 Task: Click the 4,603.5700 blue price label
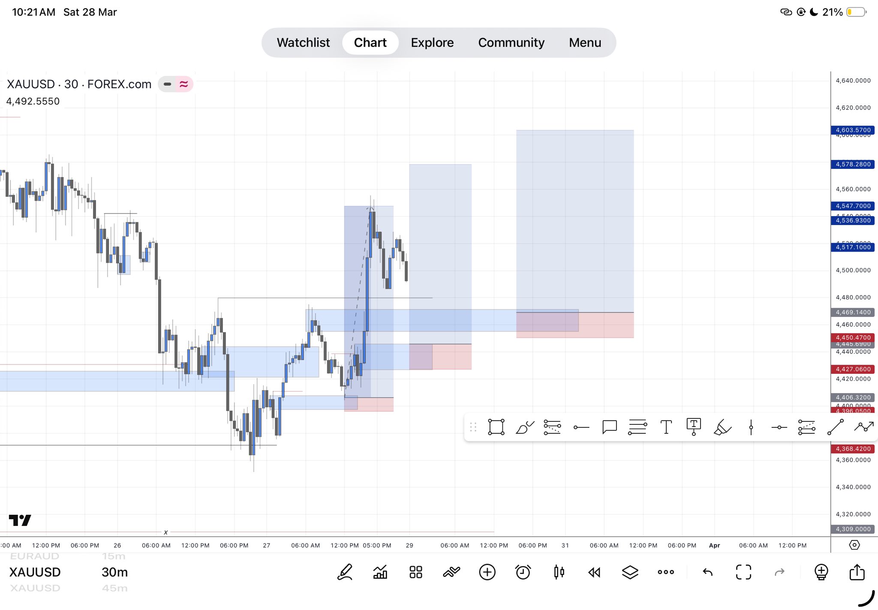point(853,130)
